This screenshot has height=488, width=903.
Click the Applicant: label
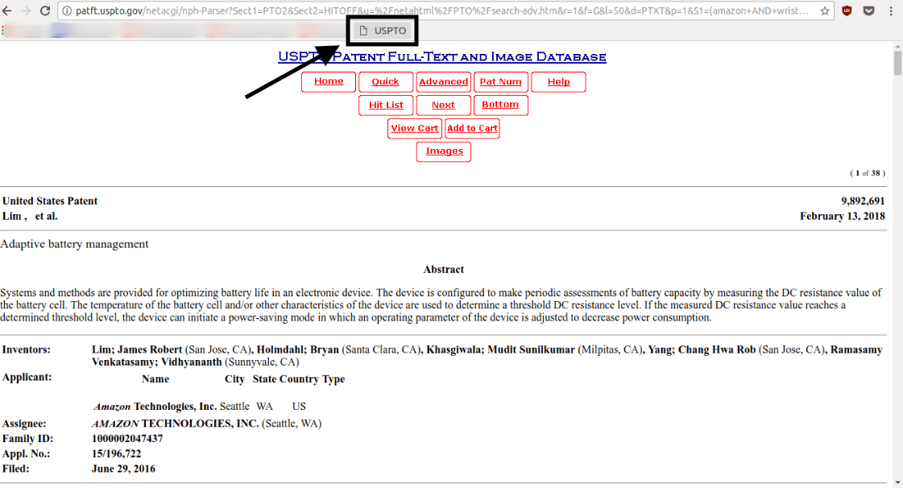27,378
